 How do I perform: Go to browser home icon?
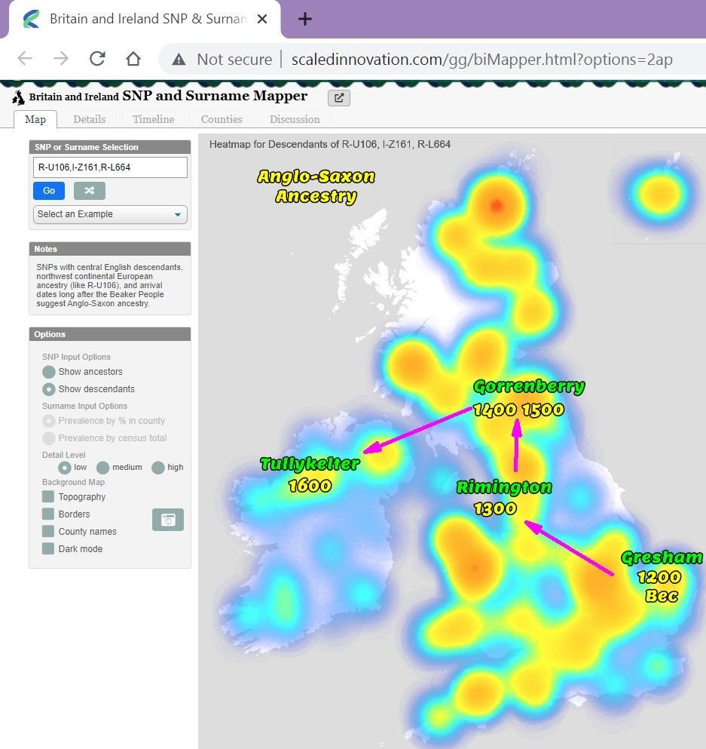click(133, 59)
